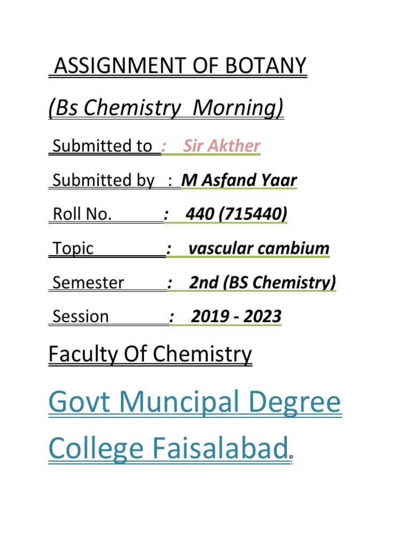
Task: Click the Faculty Of Chemistry heading
Action: point(150,354)
